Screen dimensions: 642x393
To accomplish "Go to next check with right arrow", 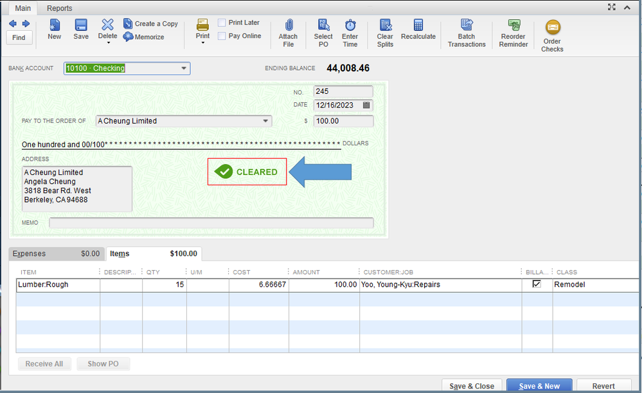I will coord(26,24).
